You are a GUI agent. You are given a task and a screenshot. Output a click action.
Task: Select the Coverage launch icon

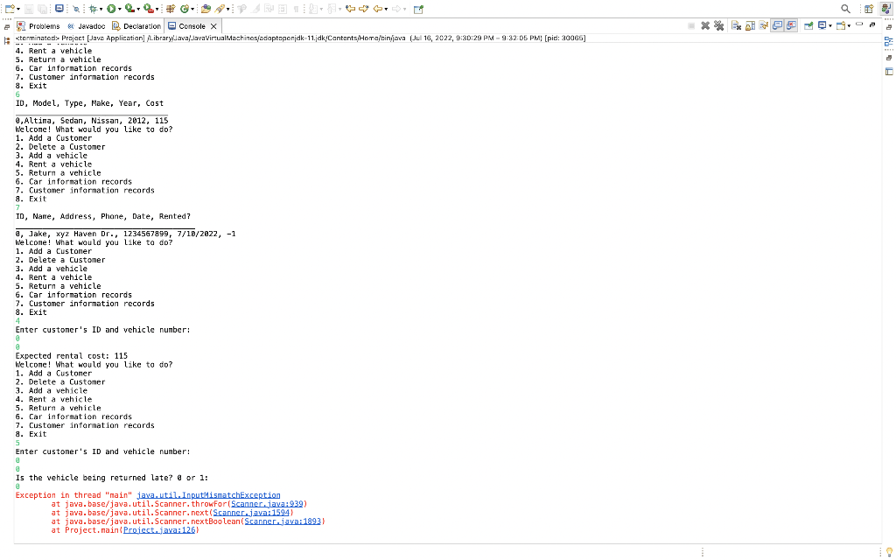click(129, 8)
